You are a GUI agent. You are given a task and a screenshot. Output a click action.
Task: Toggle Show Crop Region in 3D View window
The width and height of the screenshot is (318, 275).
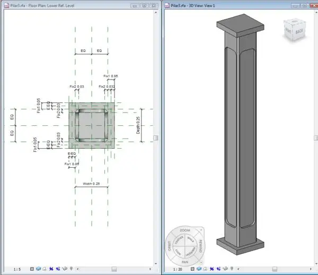218,269
